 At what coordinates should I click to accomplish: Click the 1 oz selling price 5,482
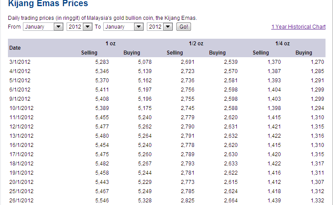[x=102, y=164]
